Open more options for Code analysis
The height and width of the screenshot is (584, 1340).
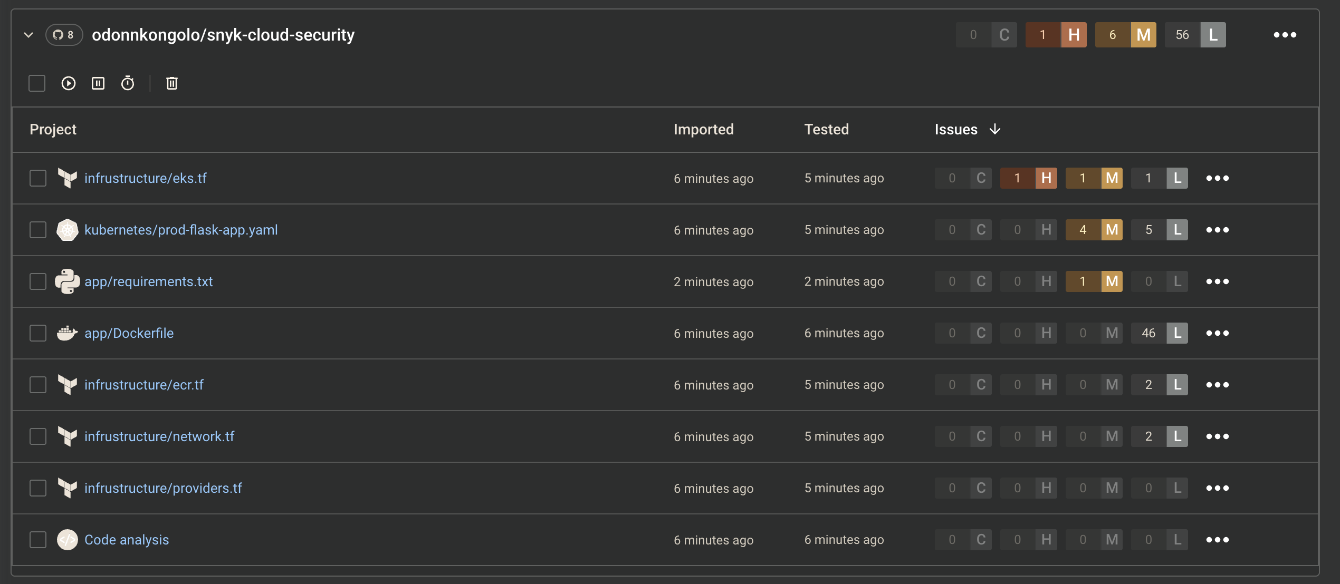pyautogui.click(x=1218, y=540)
